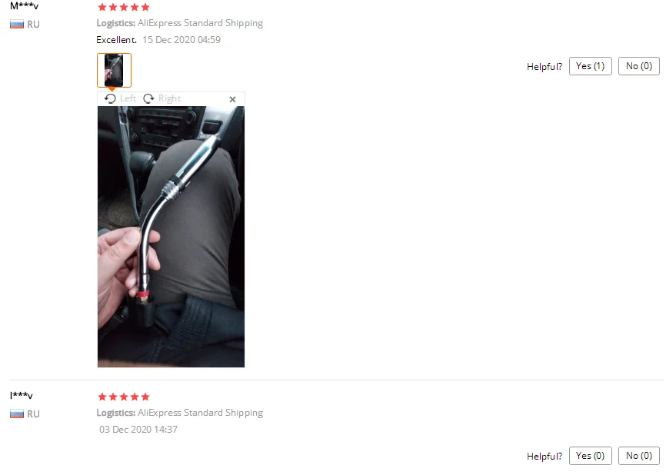666x475 pixels.
Task: Click the enlarged welding torch photo
Action: click(x=171, y=237)
